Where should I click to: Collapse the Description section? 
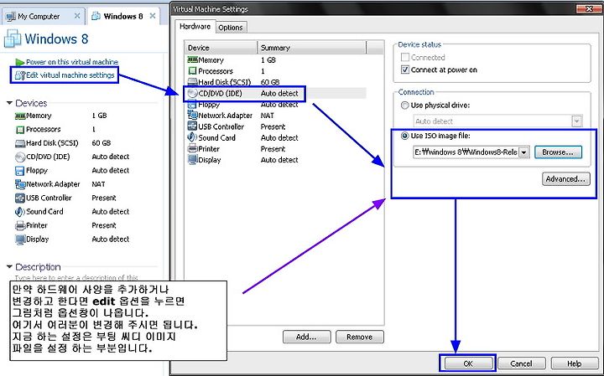click(x=9, y=267)
